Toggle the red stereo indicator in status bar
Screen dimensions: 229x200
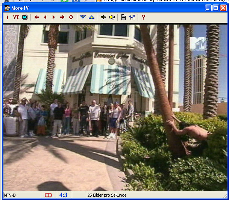(x=49, y=195)
